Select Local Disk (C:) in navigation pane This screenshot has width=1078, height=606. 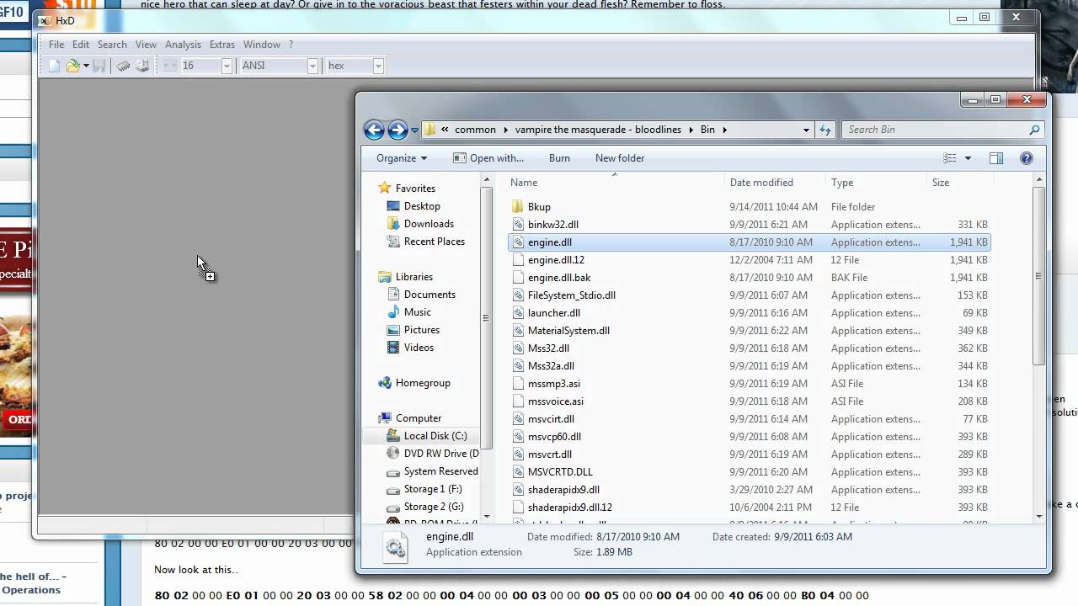435,436
